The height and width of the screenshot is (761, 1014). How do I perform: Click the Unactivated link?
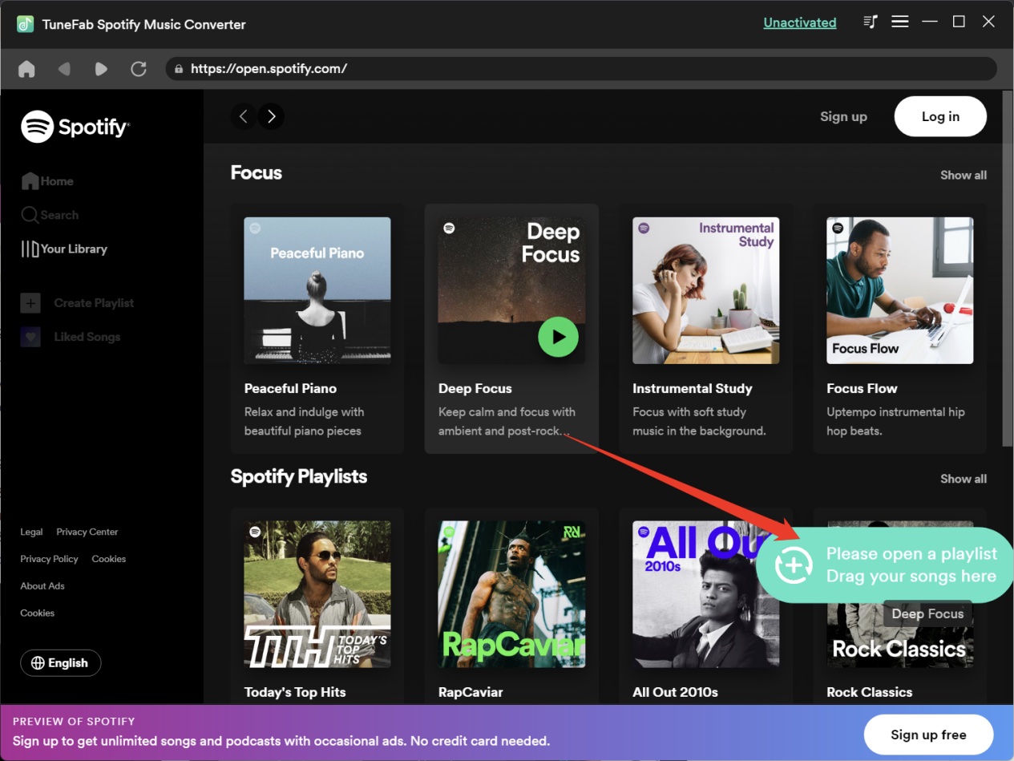tap(800, 22)
